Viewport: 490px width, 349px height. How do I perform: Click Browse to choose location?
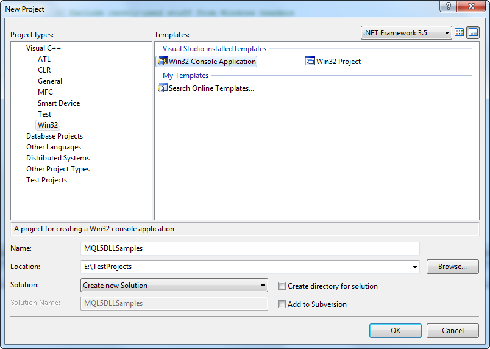[x=452, y=267]
